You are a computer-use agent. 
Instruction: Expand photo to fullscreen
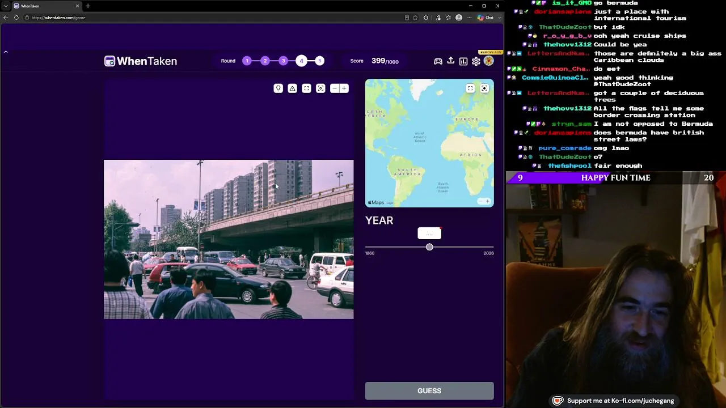(x=306, y=88)
